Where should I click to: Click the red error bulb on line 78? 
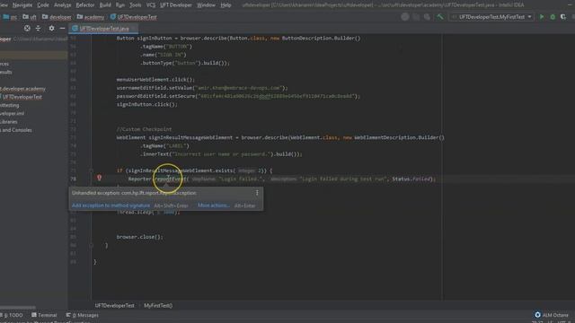click(99, 178)
